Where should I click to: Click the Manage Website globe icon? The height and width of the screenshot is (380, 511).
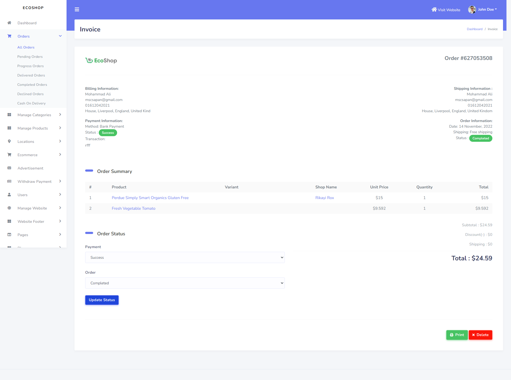click(x=9, y=208)
